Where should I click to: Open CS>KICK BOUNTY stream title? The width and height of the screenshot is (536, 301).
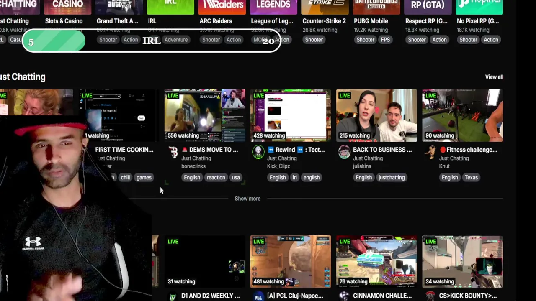[468, 296]
